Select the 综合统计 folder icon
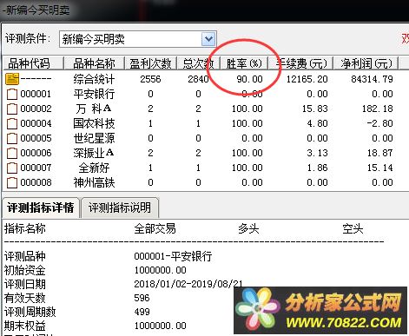 tap(12, 79)
